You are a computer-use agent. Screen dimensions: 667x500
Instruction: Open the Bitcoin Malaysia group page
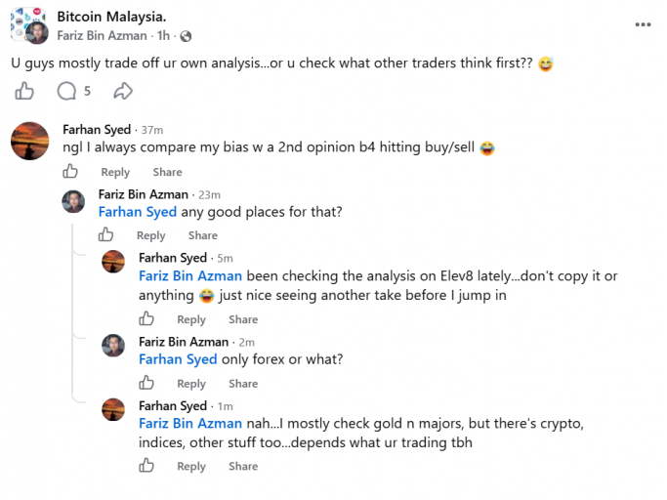(x=111, y=17)
